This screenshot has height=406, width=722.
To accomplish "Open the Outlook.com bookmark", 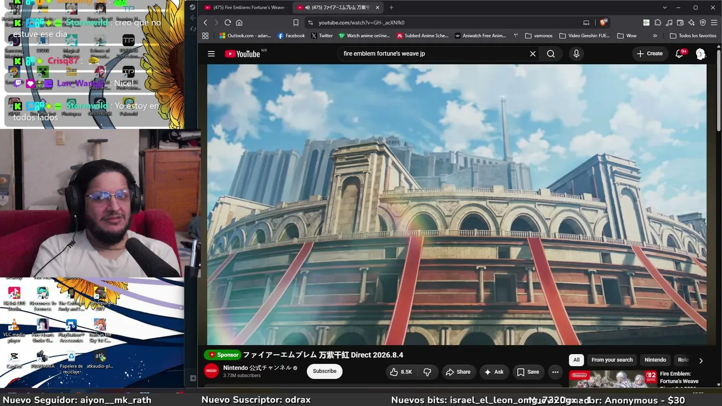I will (x=245, y=36).
